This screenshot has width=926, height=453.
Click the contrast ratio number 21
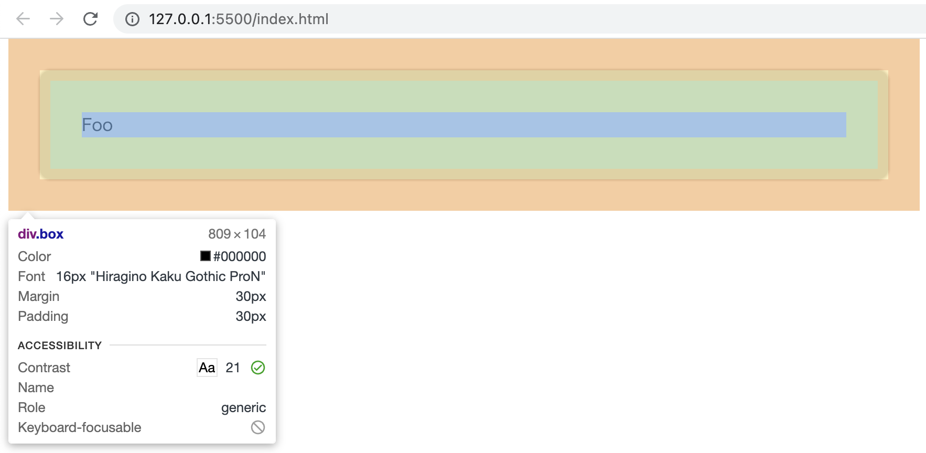233,368
